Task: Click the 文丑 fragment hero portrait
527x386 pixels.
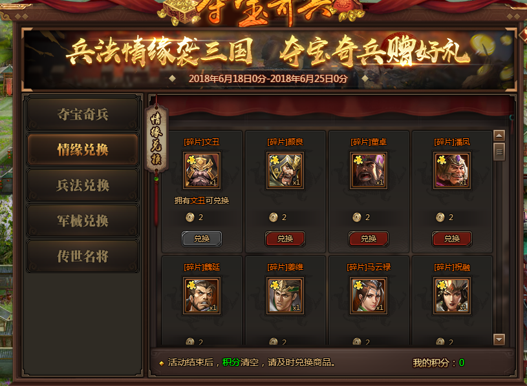Action: (202, 170)
